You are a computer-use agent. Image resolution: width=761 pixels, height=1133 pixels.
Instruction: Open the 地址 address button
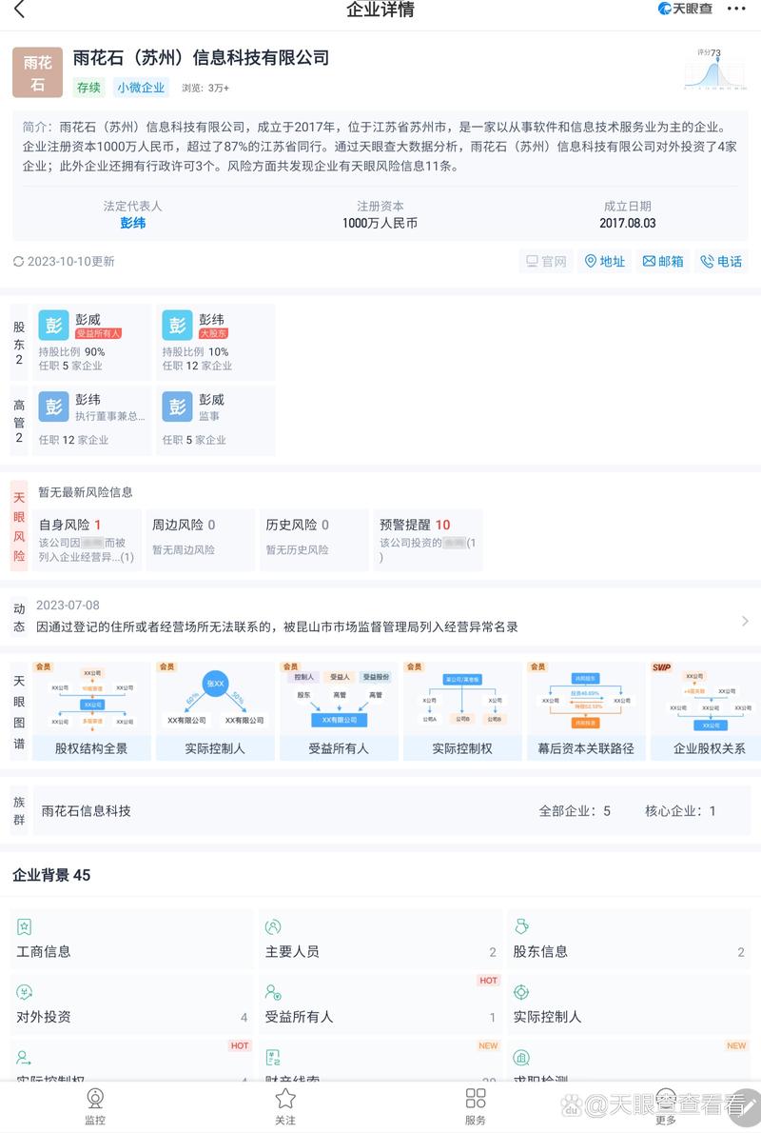(x=604, y=262)
